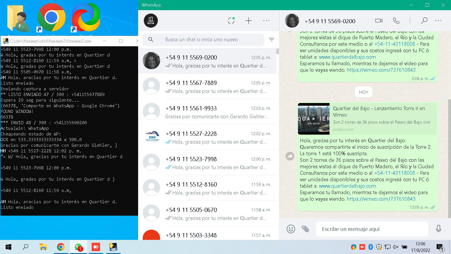Open chat with +54 9 11 5569-0200
Viewport: 451px width, 254px height.
pyautogui.click(x=207, y=61)
